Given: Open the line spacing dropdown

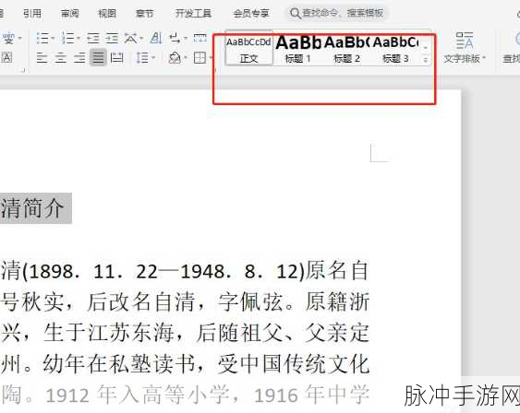Looking at the screenshot, I should pyautogui.click(x=145, y=58).
